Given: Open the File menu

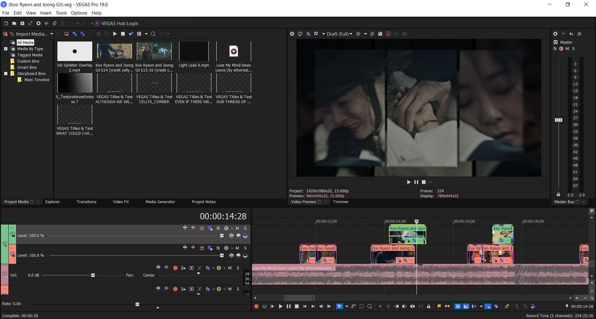Looking at the screenshot, I should pyautogui.click(x=6, y=13).
